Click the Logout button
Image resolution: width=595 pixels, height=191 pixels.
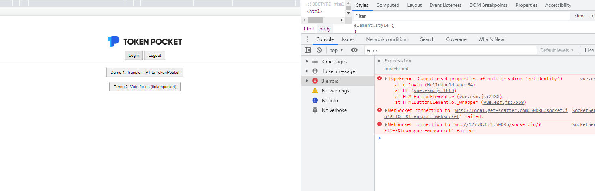pos(155,56)
